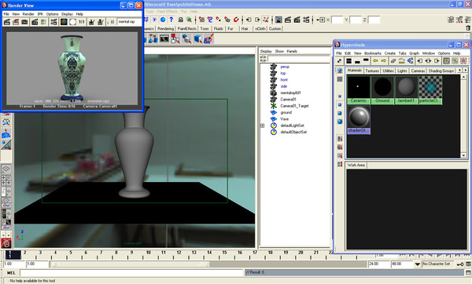Select the Toon shelf tab

pos(205,29)
